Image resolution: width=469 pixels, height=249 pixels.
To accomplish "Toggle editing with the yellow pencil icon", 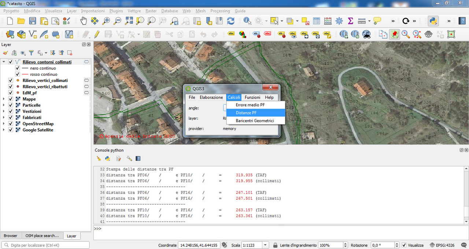I will point(97,34).
